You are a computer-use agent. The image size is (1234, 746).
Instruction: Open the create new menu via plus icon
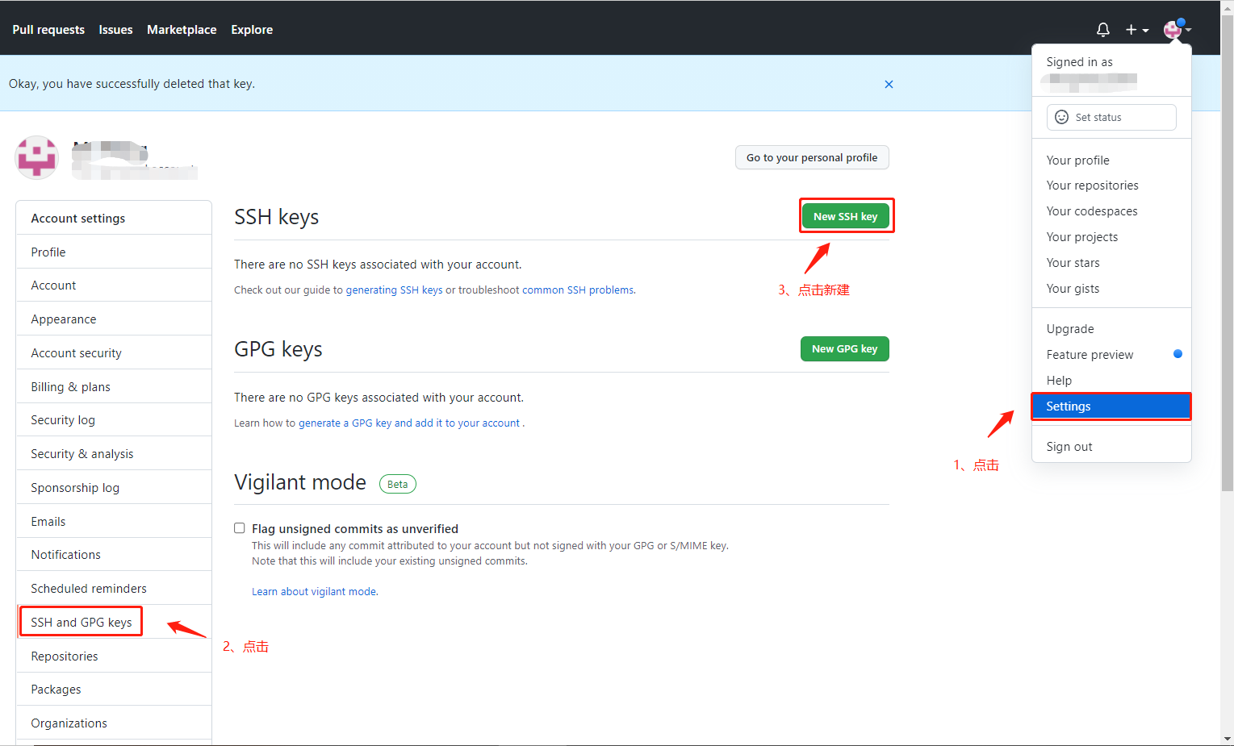[1130, 29]
